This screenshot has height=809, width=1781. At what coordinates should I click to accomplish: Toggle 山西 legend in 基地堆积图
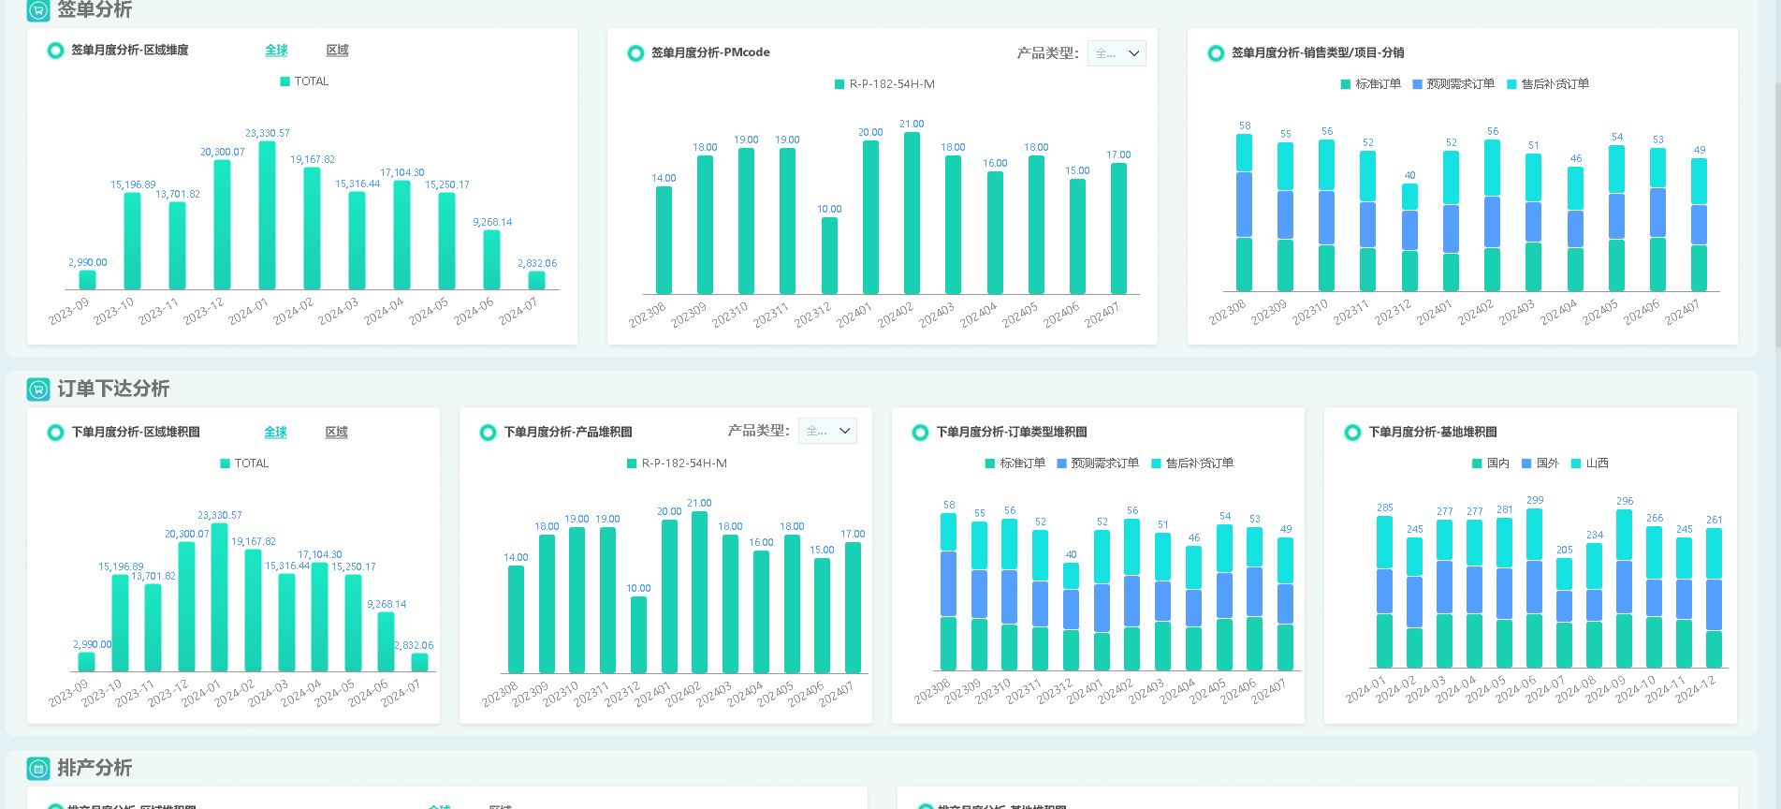tap(1590, 463)
